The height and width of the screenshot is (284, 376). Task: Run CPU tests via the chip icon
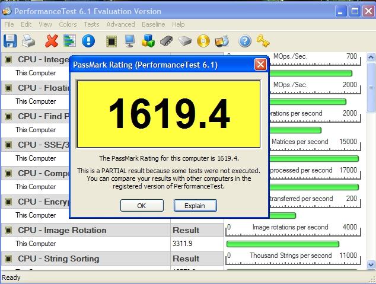[x=111, y=42]
